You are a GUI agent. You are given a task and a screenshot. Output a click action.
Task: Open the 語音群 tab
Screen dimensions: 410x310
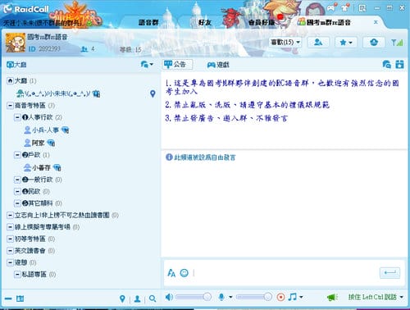pos(148,22)
